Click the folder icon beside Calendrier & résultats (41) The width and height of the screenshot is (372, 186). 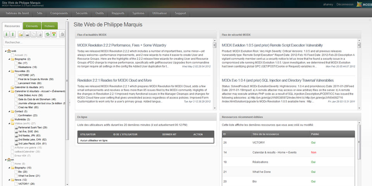[x=12, y=87]
